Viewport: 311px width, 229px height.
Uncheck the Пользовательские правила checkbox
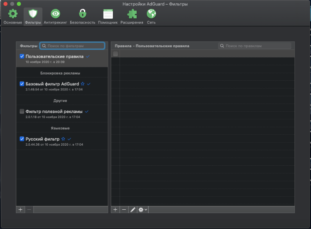point(22,56)
